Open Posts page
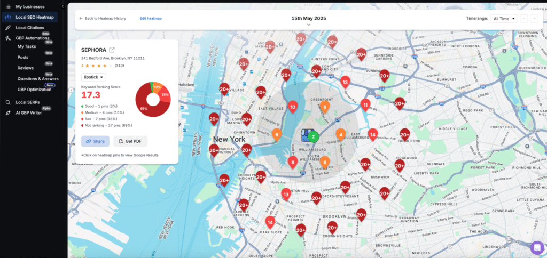The image size is (547, 258). (x=23, y=57)
